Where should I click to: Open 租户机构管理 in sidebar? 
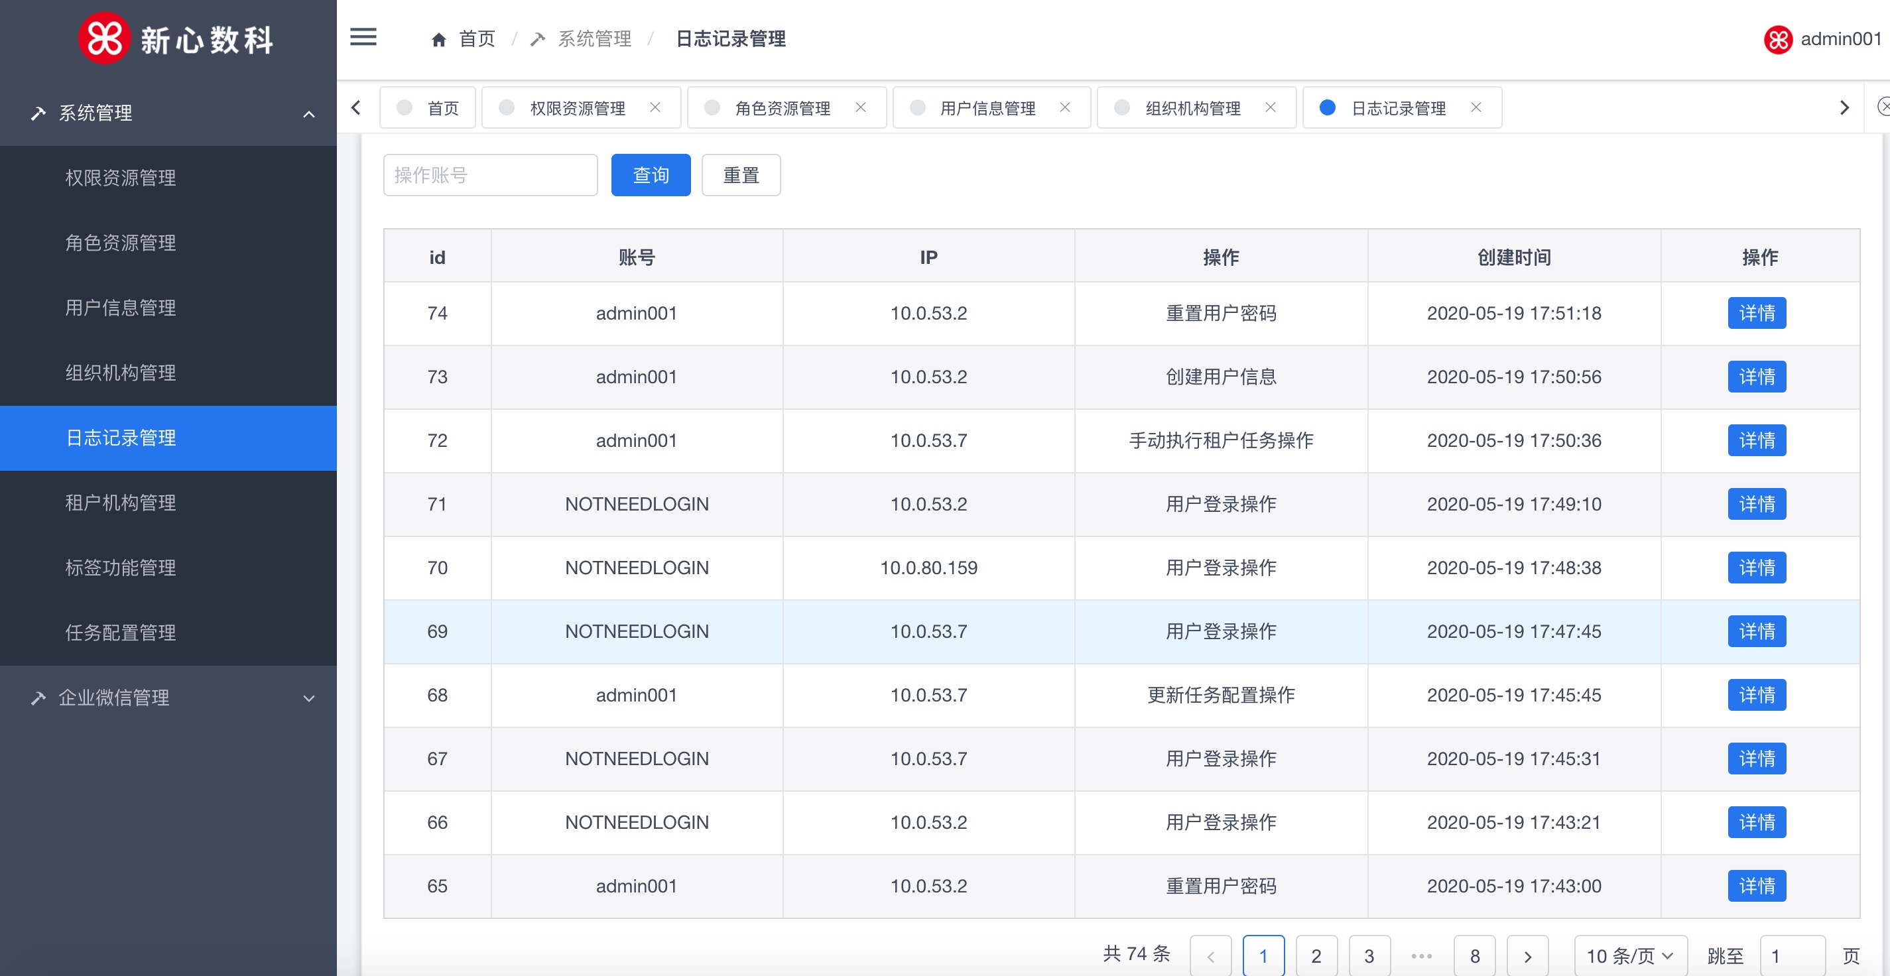[121, 503]
